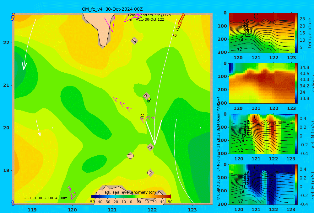Click the main map longitude label 121
The image size is (314, 213).
(x=112, y=210)
